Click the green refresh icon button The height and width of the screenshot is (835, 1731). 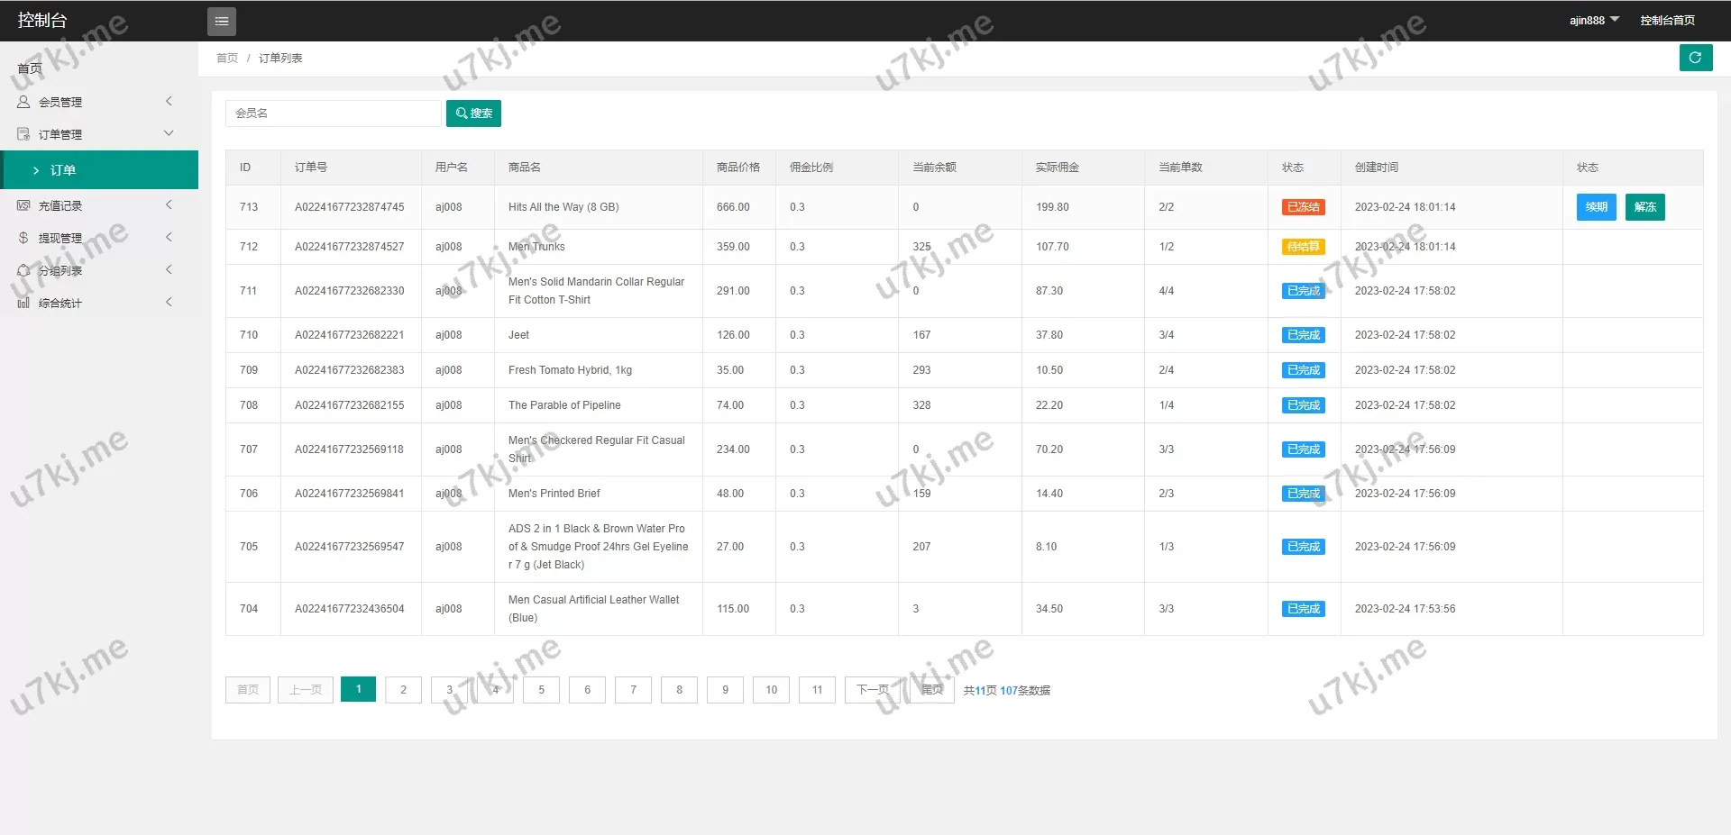click(1695, 58)
